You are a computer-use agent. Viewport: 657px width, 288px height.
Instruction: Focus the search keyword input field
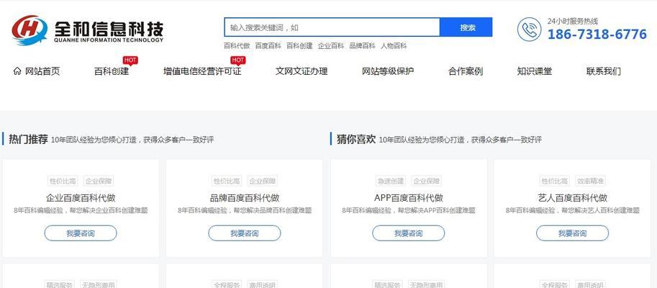tap(332, 27)
